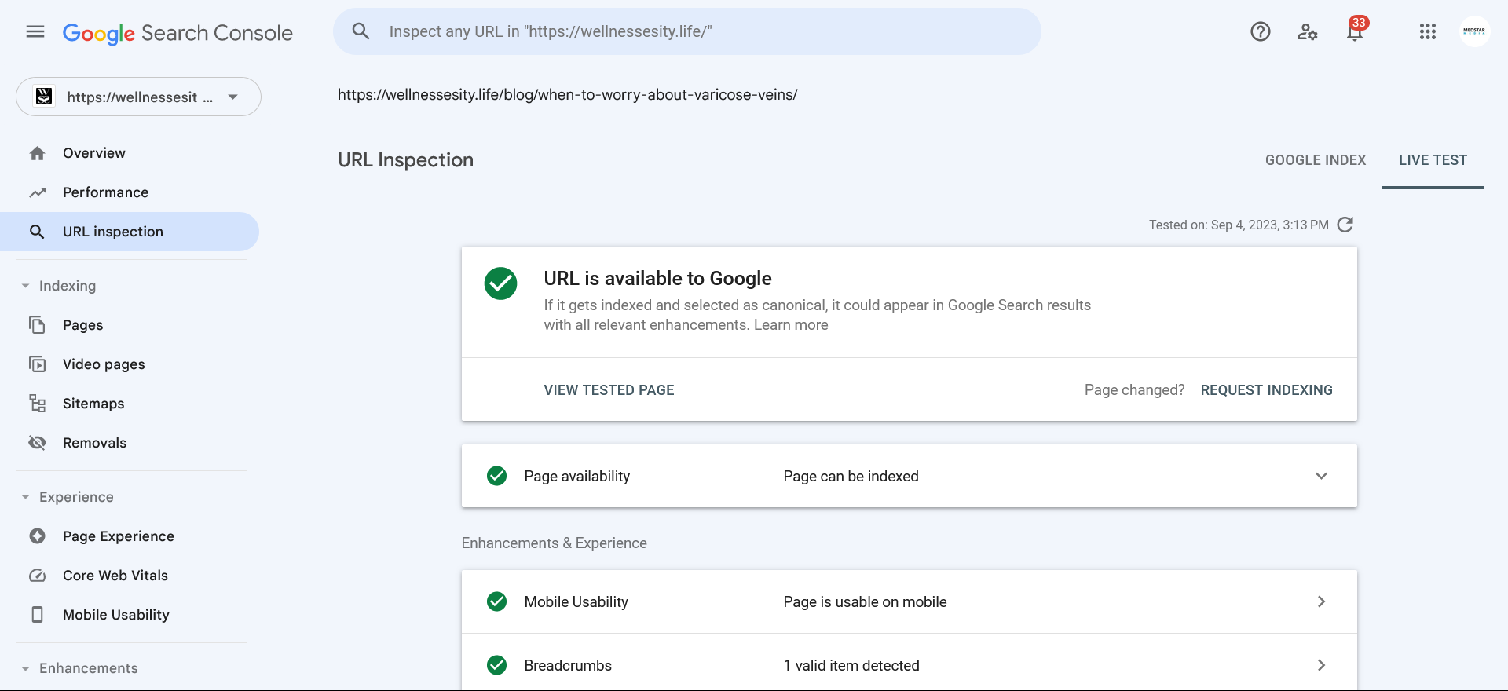Collapse the Indexing sidebar section

(x=26, y=286)
